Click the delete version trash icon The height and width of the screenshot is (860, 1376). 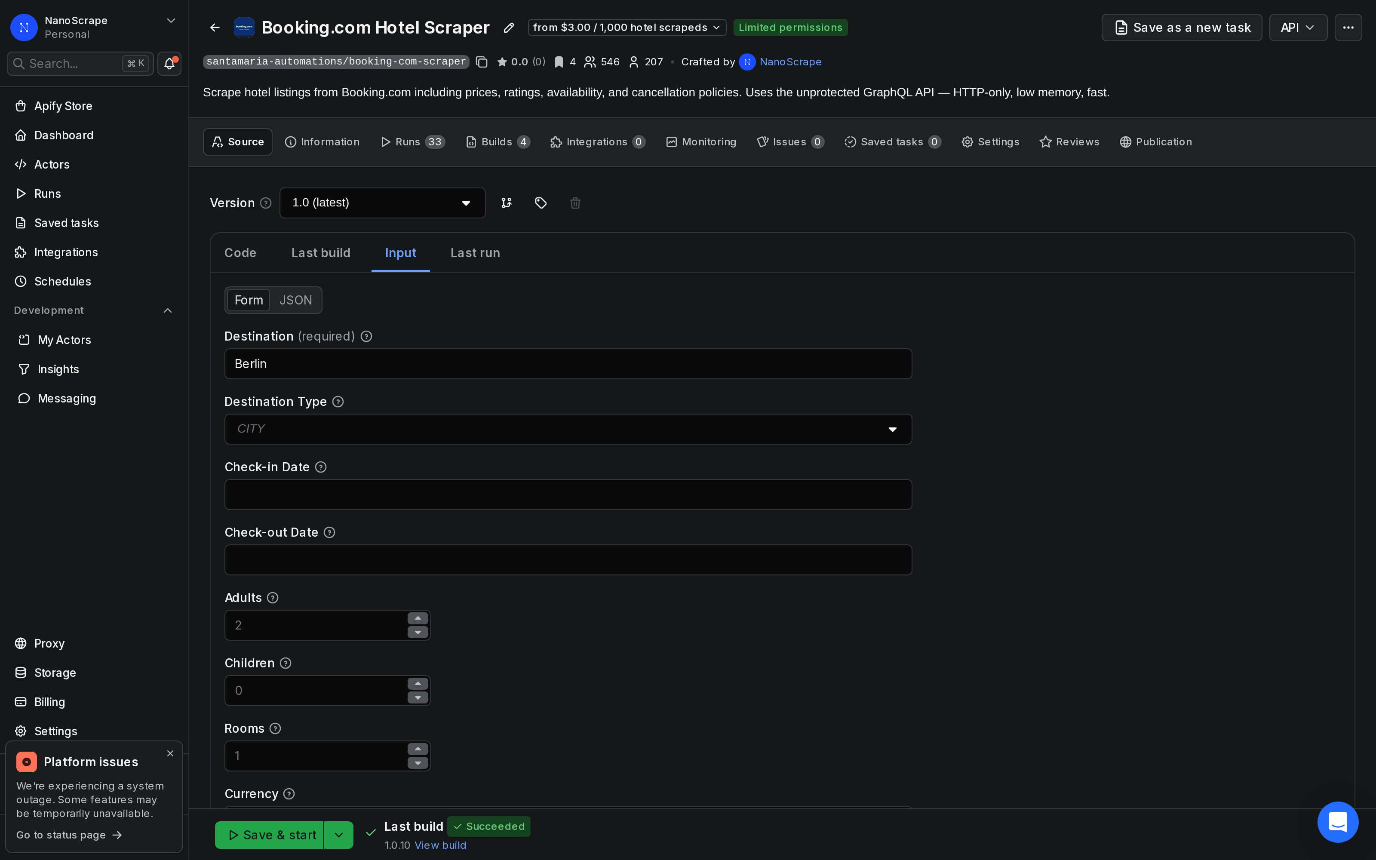[x=575, y=203]
